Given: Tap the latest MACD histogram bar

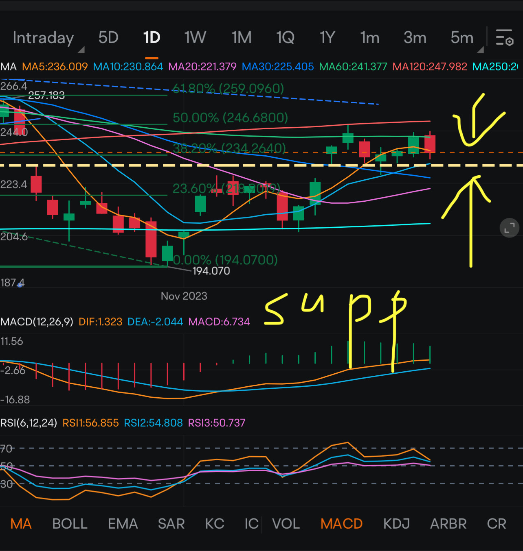Looking at the screenshot, I should [430, 354].
